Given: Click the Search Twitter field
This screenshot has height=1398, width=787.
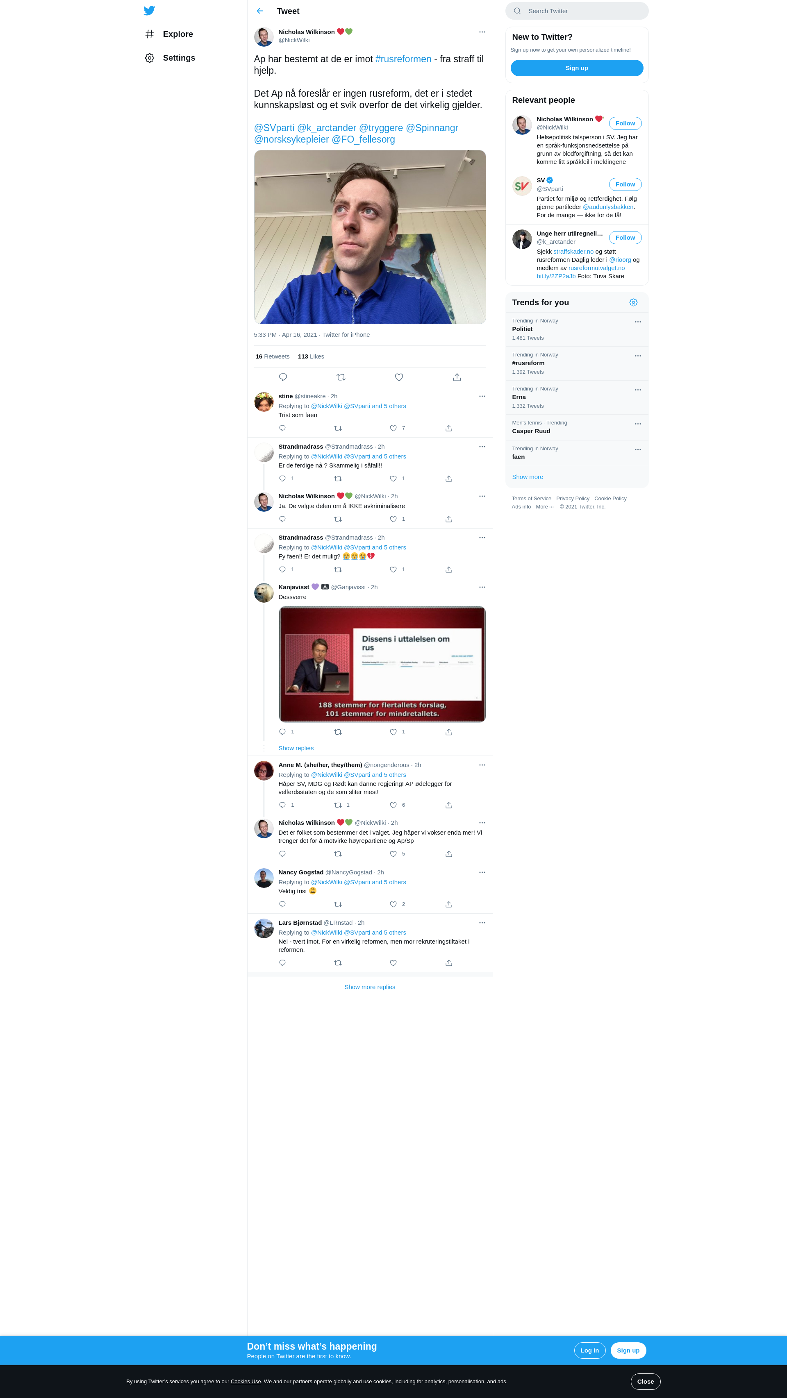Looking at the screenshot, I should (577, 11).
